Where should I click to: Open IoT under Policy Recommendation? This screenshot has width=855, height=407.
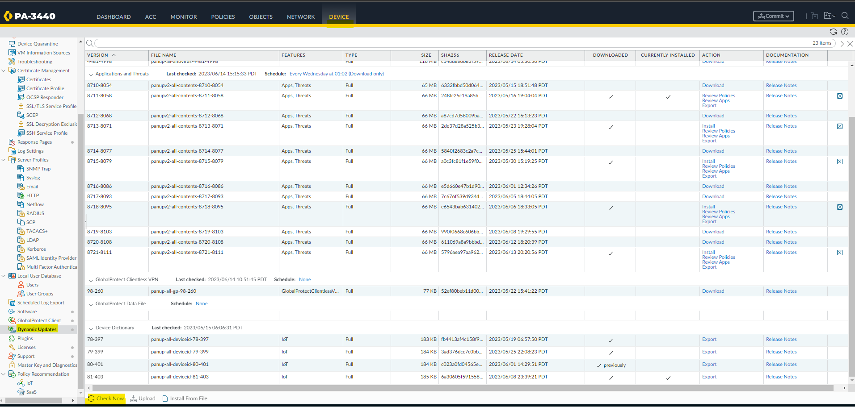(29, 382)
